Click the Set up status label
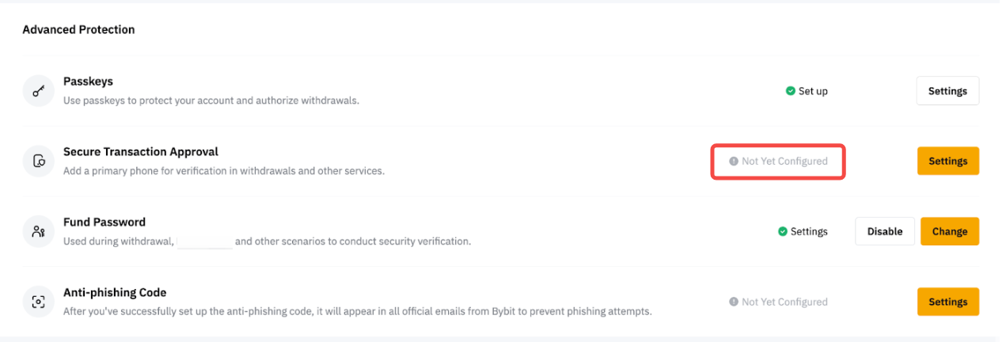The width and height of the screenshot is (1006, 342). click(x=813, y=91)
